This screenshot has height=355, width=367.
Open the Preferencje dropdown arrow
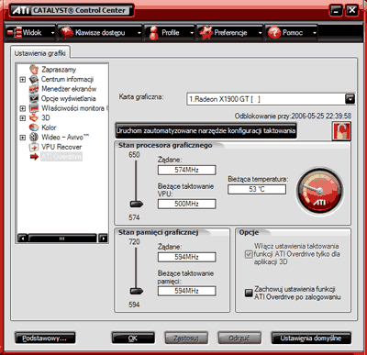click(x=260, y=33)
